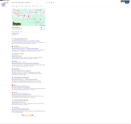Image resolution: width=131 pixels, height=124 pixels.
Task: Show results with 29488 link
Action: click(25, 75)
